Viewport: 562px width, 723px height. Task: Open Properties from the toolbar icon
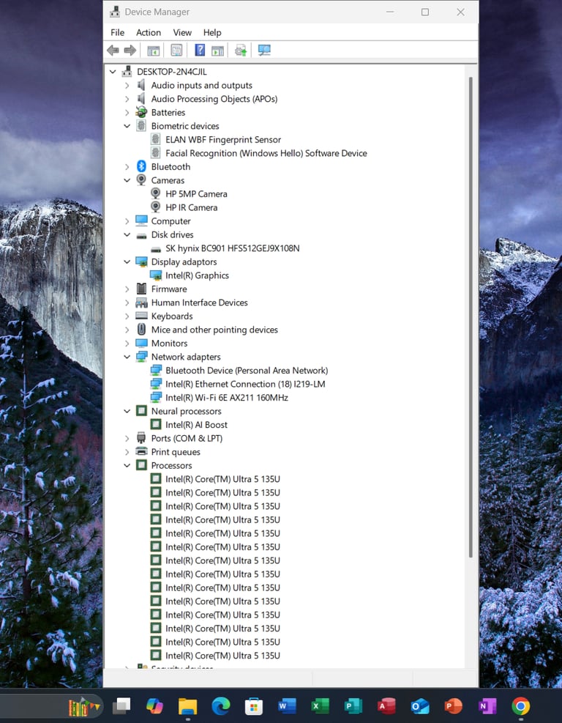[176, 51]
